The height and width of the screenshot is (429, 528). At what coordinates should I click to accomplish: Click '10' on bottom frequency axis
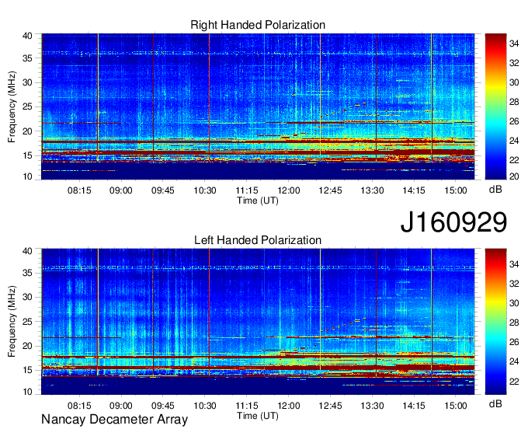pyautogui.click(x=27, y=392)
